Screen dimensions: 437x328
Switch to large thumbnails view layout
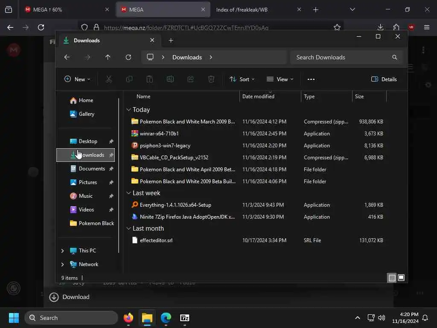pos(401,278)
